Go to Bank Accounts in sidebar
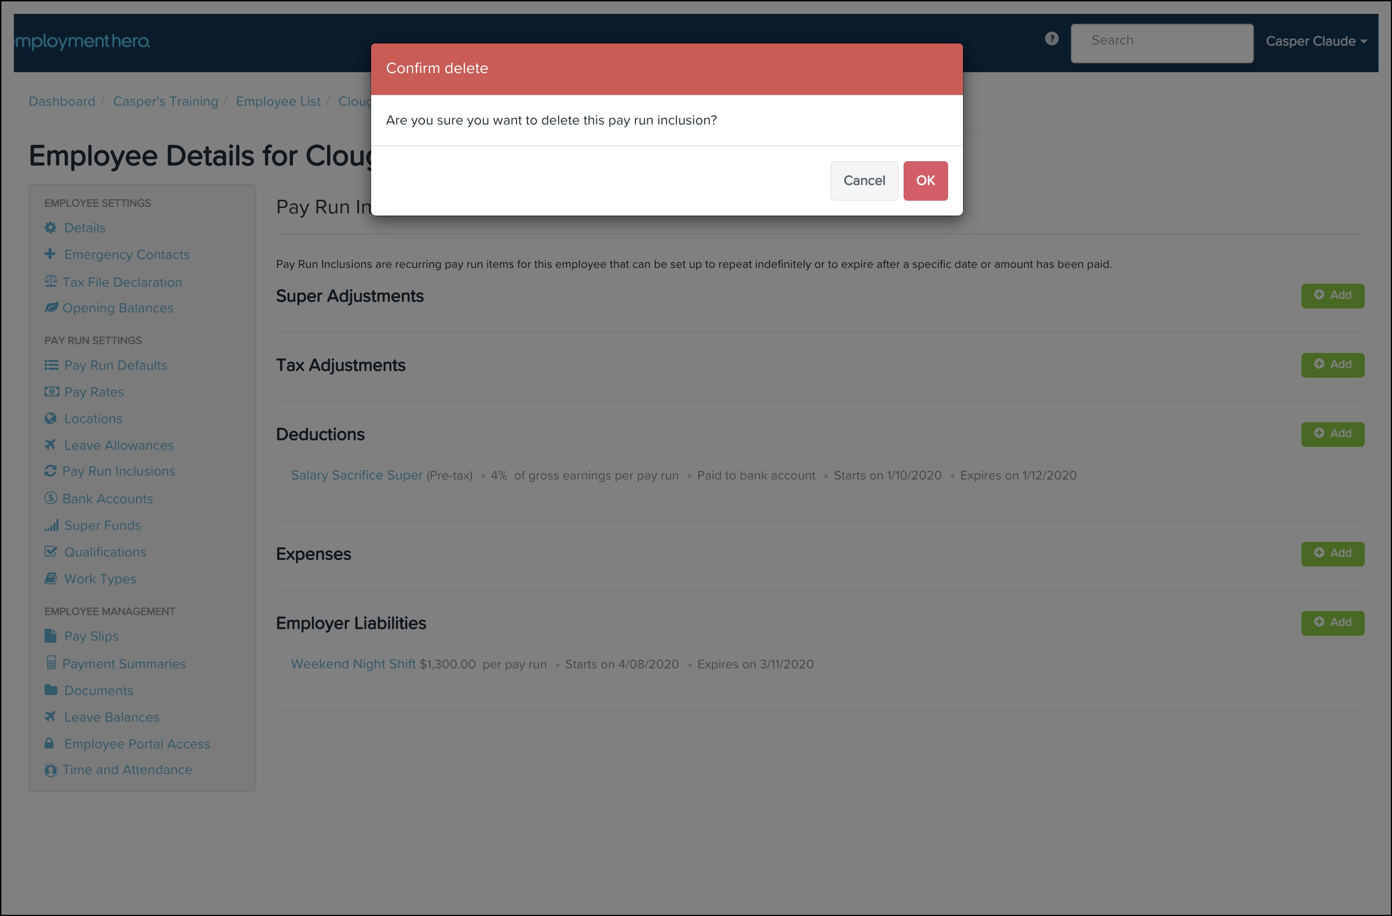 [x=107, y=498]
